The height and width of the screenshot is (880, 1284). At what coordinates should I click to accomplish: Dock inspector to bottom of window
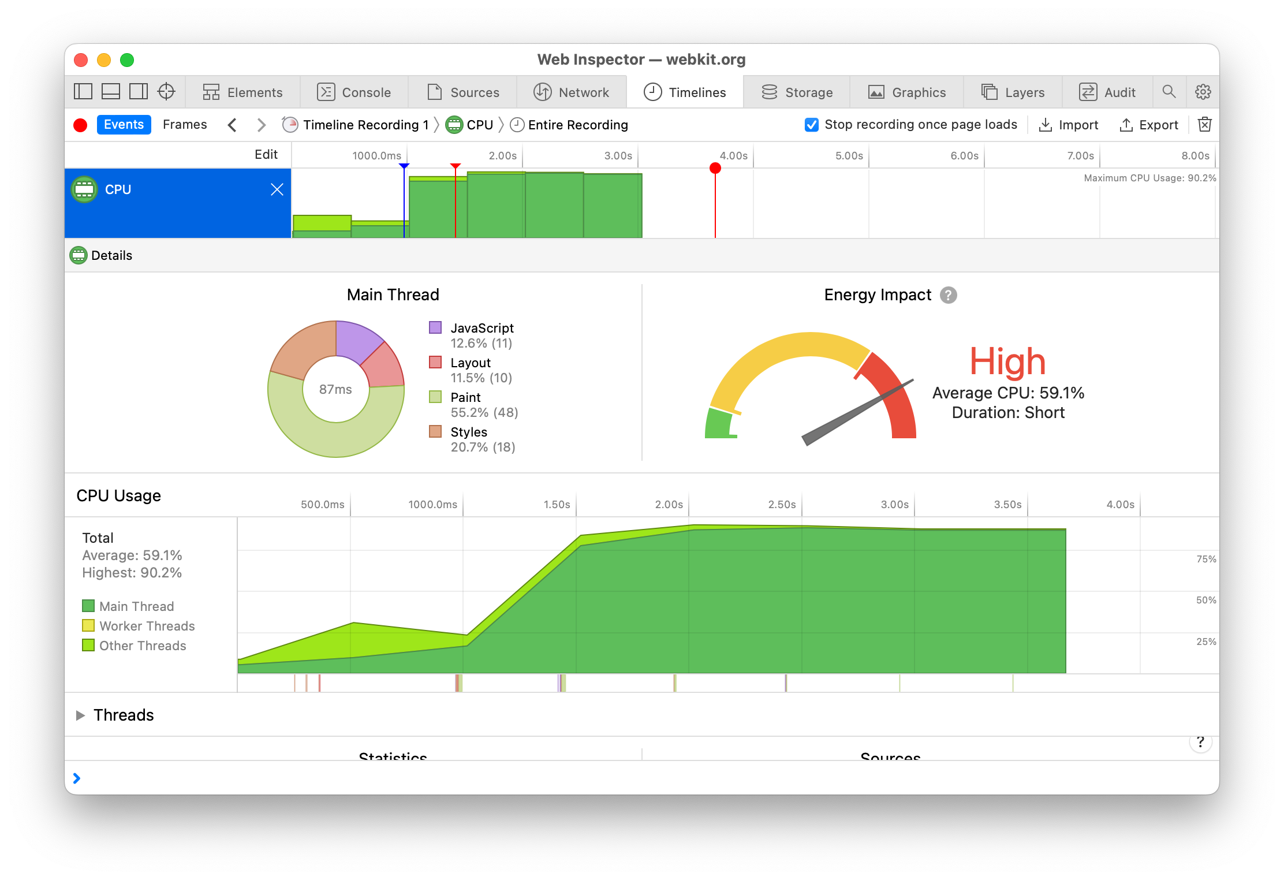click(x=111, y=92)
